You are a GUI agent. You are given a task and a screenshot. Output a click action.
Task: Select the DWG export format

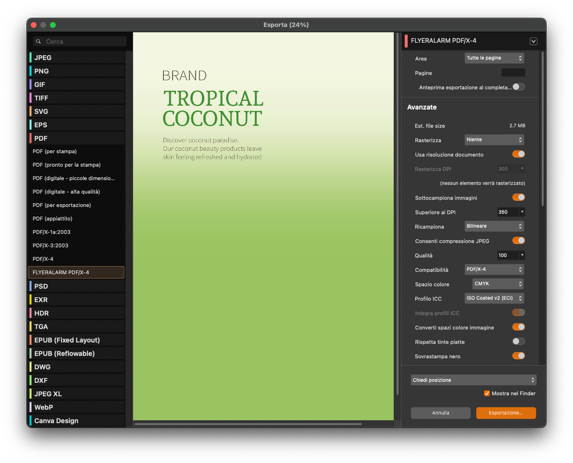tap(77, 367)
